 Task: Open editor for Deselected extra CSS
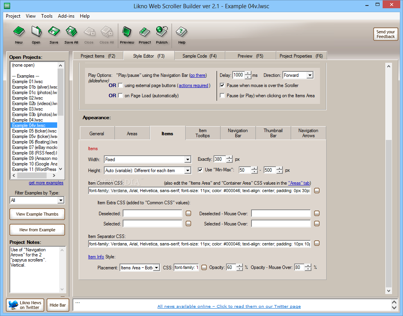pos(188,214)
